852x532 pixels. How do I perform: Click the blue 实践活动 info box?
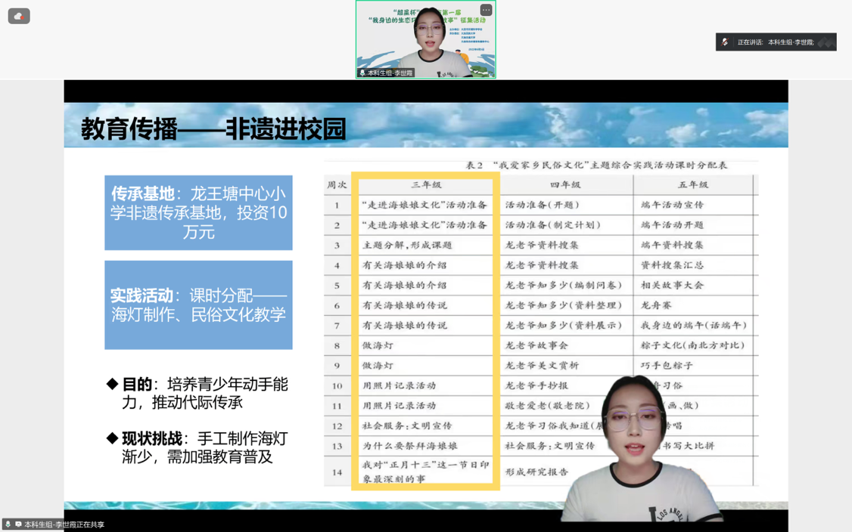click(x=198, y=305)
